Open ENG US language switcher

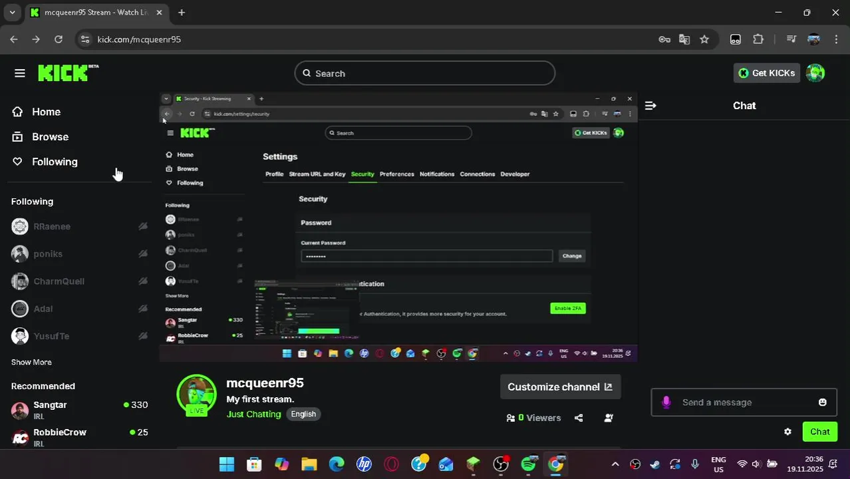[x=718, y=464]
